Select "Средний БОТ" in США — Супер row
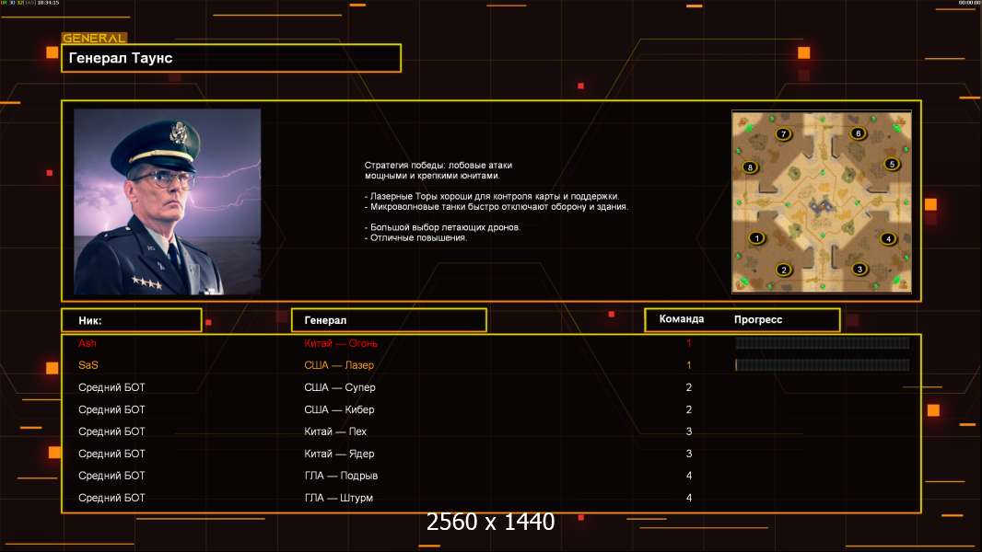Image resolution: width=982 pixels, height=552 pixels. [x=111, y=387]
